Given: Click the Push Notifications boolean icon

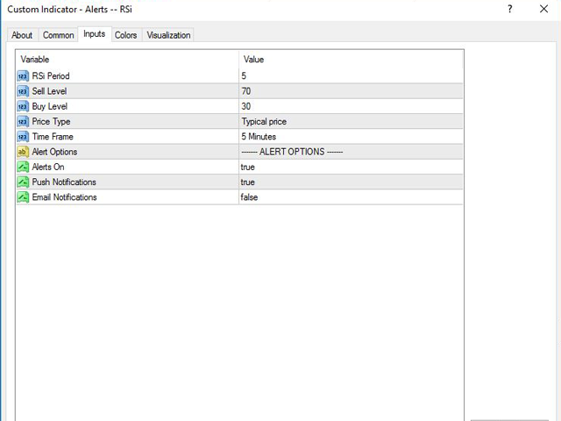Looking at the screenshot, I should (23, 182).
